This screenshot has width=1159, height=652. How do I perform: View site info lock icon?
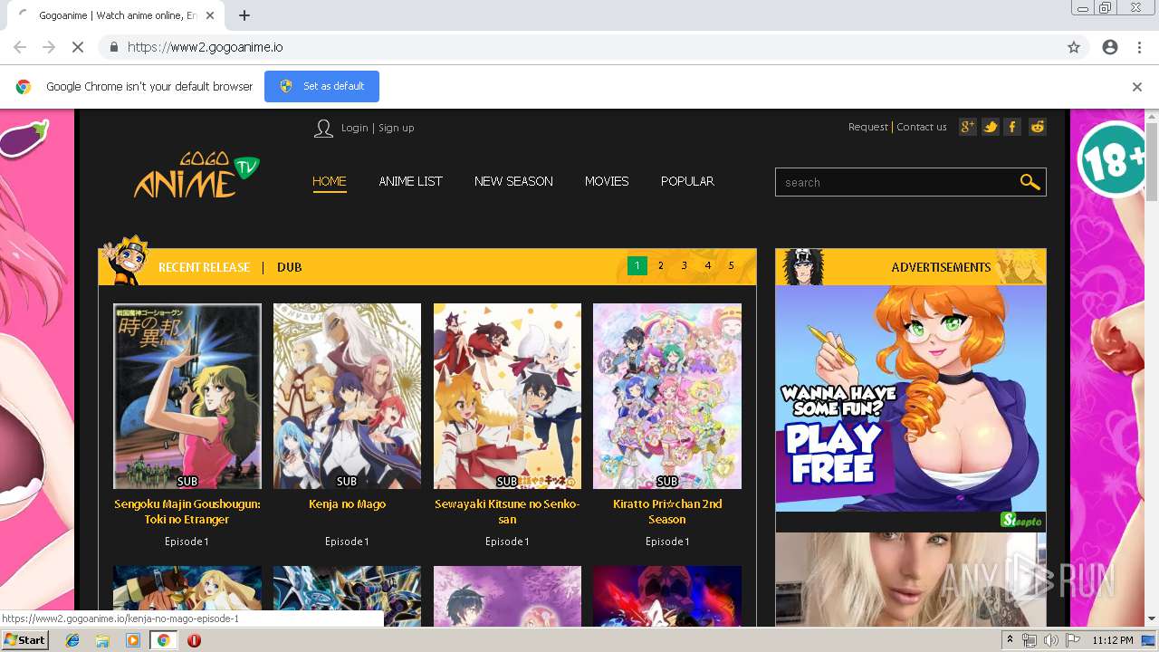pos(113,47)
